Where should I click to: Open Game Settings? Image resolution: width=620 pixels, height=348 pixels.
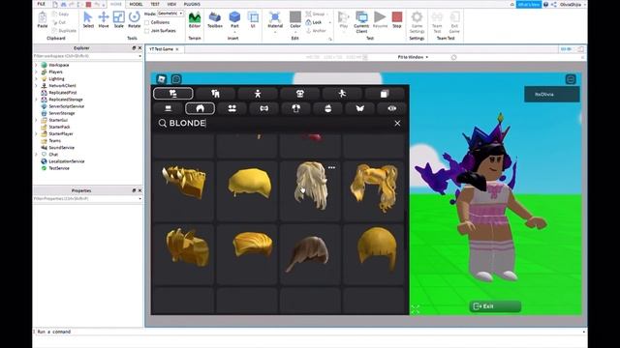pyautogui.click(x=417, y=21)
